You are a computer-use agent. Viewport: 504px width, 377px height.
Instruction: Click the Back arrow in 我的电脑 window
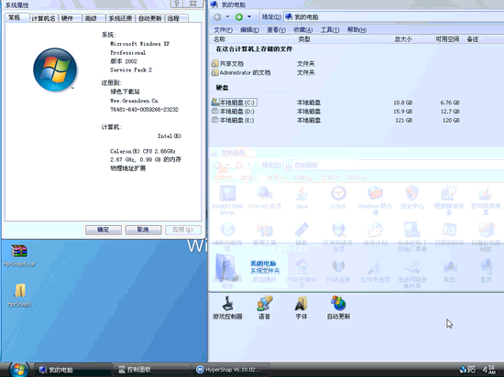point(217,16)
